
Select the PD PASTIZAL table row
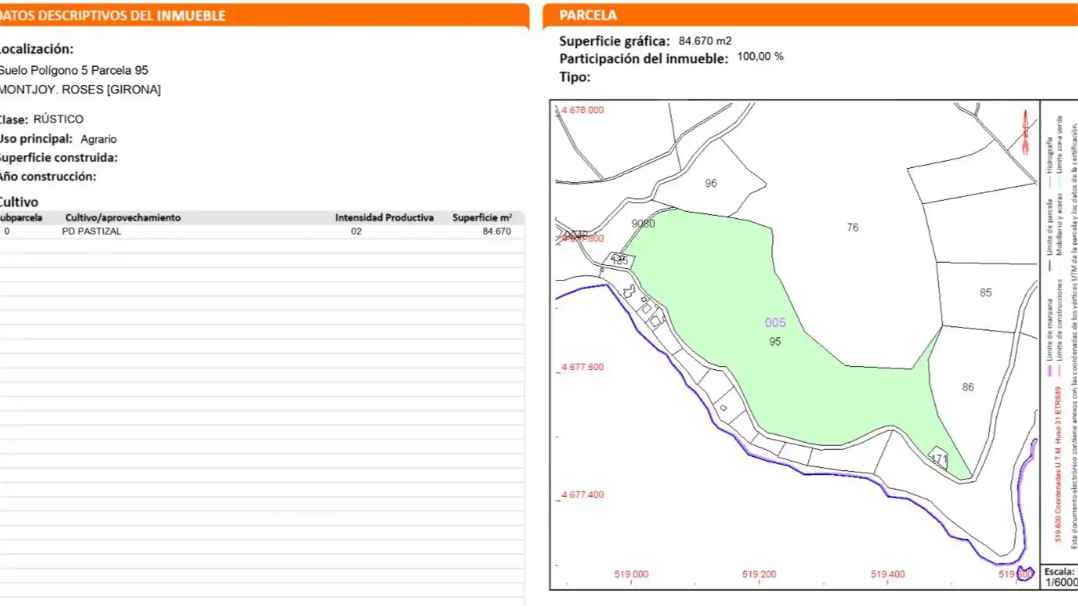pyautogui.click(x=92, y=231)
